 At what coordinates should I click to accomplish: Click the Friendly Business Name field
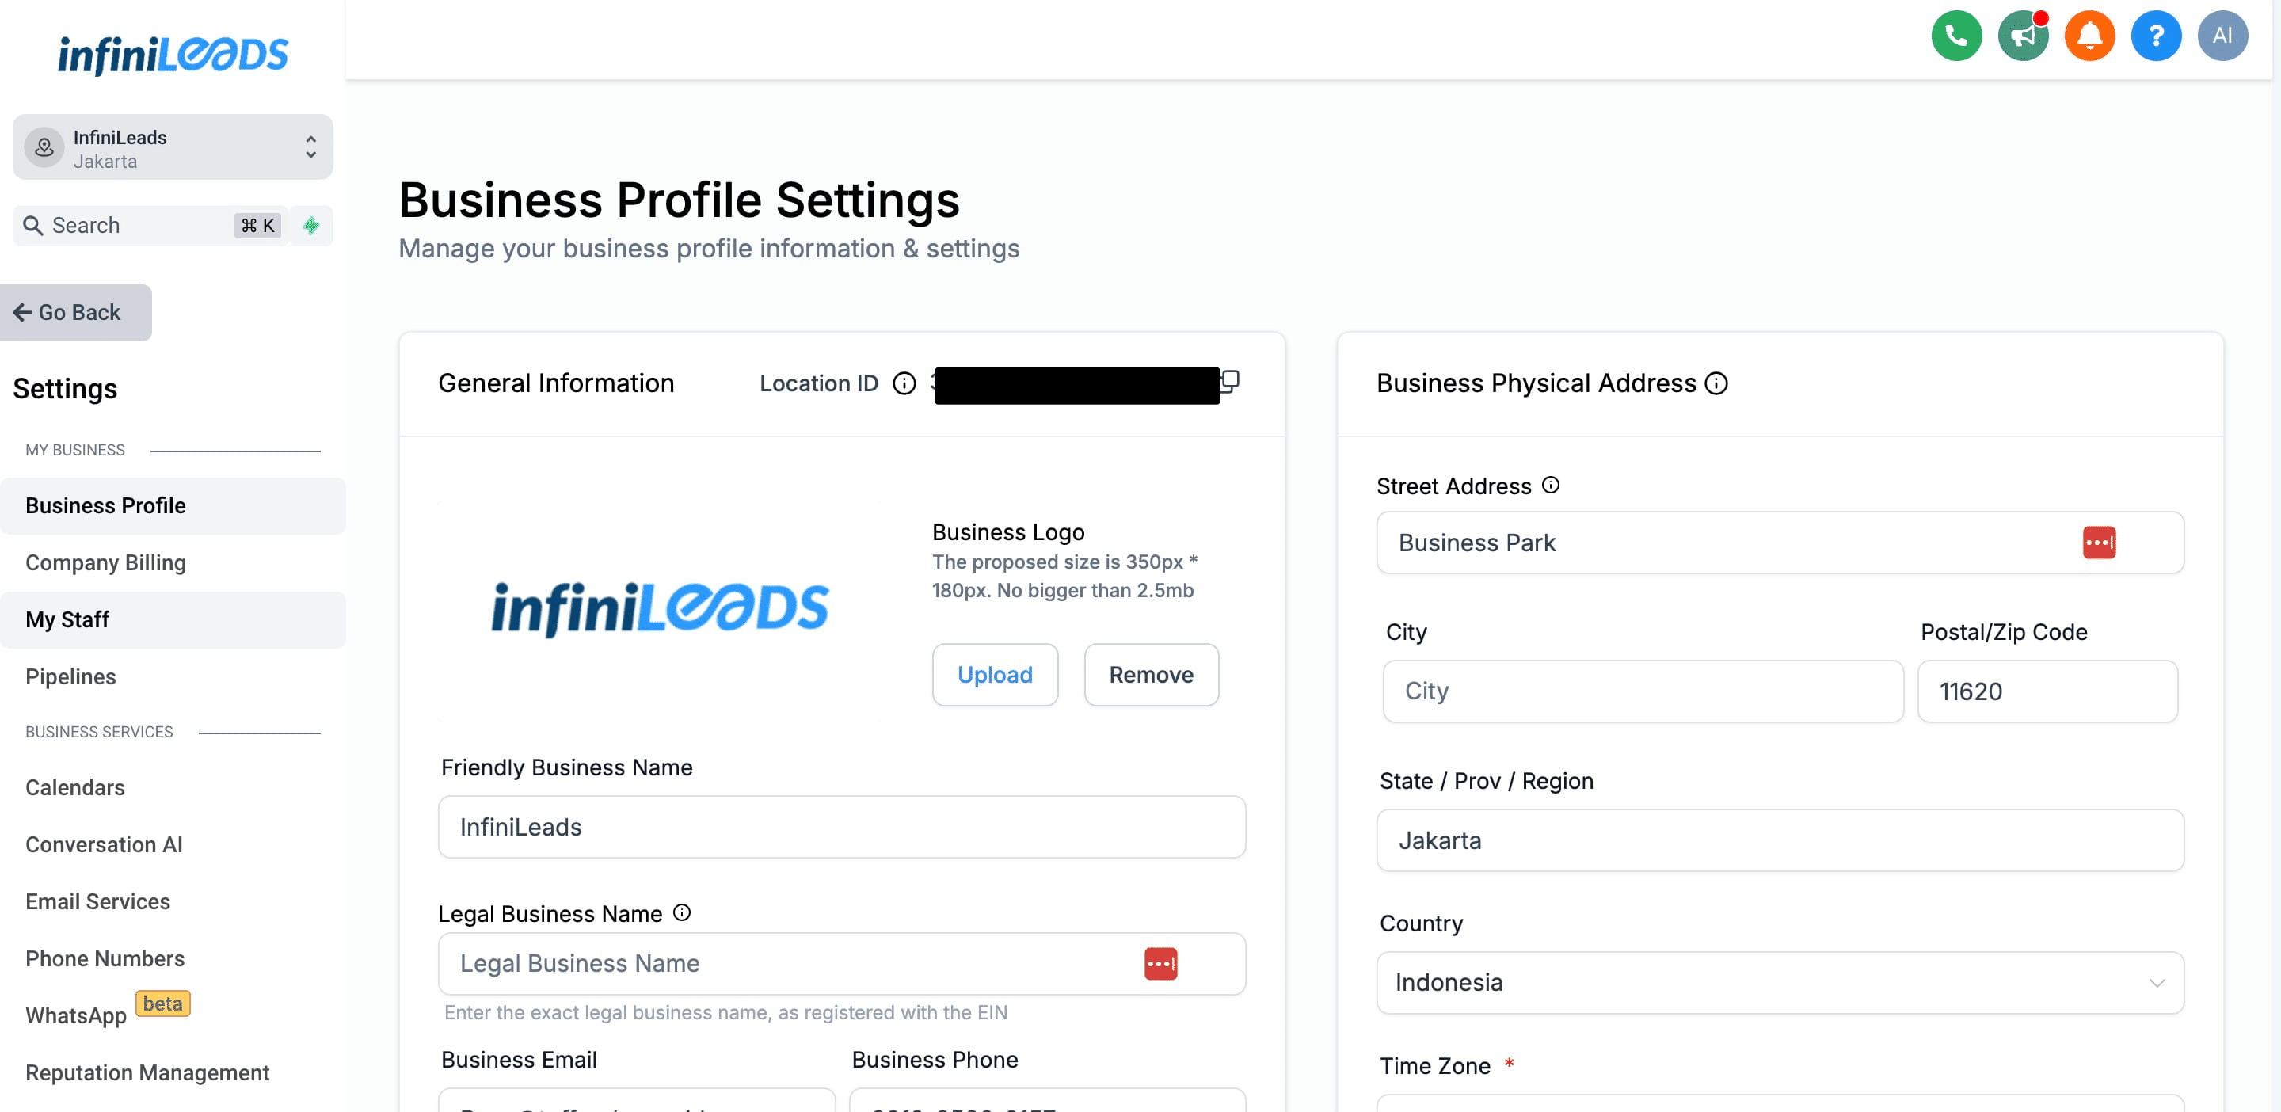(841, 827)
